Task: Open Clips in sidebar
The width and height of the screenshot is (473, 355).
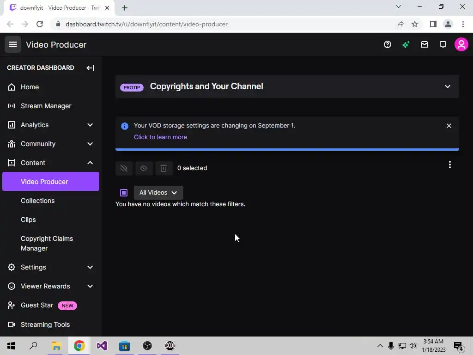Action: pyautogui.click(x=28, y=220)
